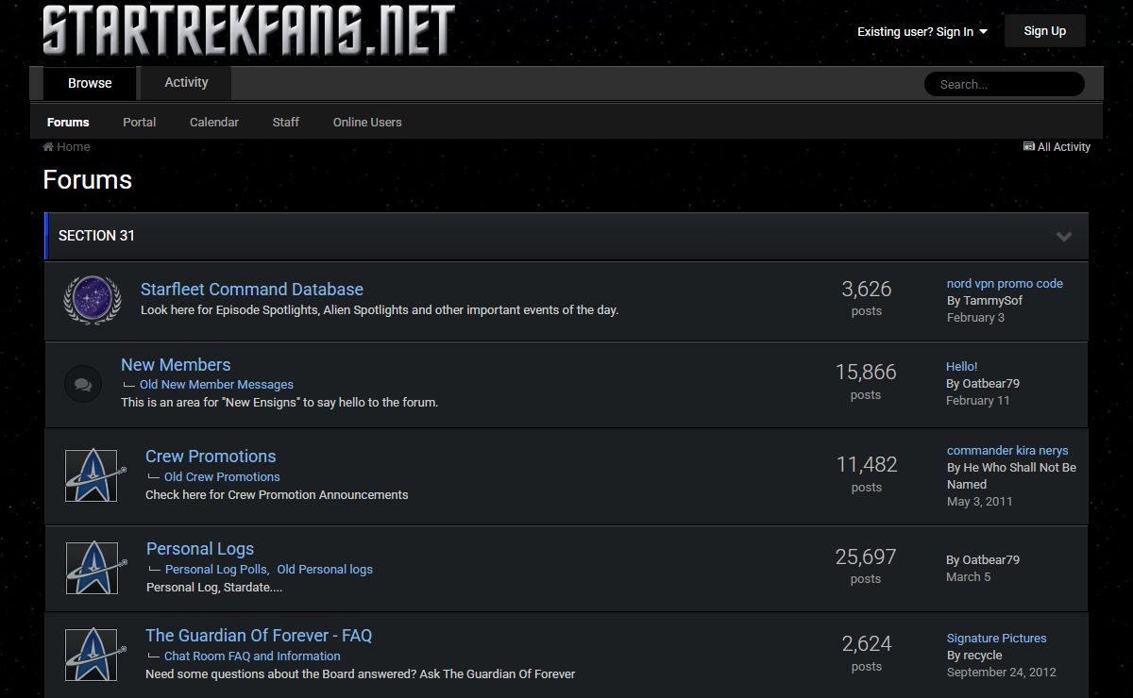Screen dimensions: 1133x698
Task: Click the home icon in the breadcrumb
Action: 48,147
